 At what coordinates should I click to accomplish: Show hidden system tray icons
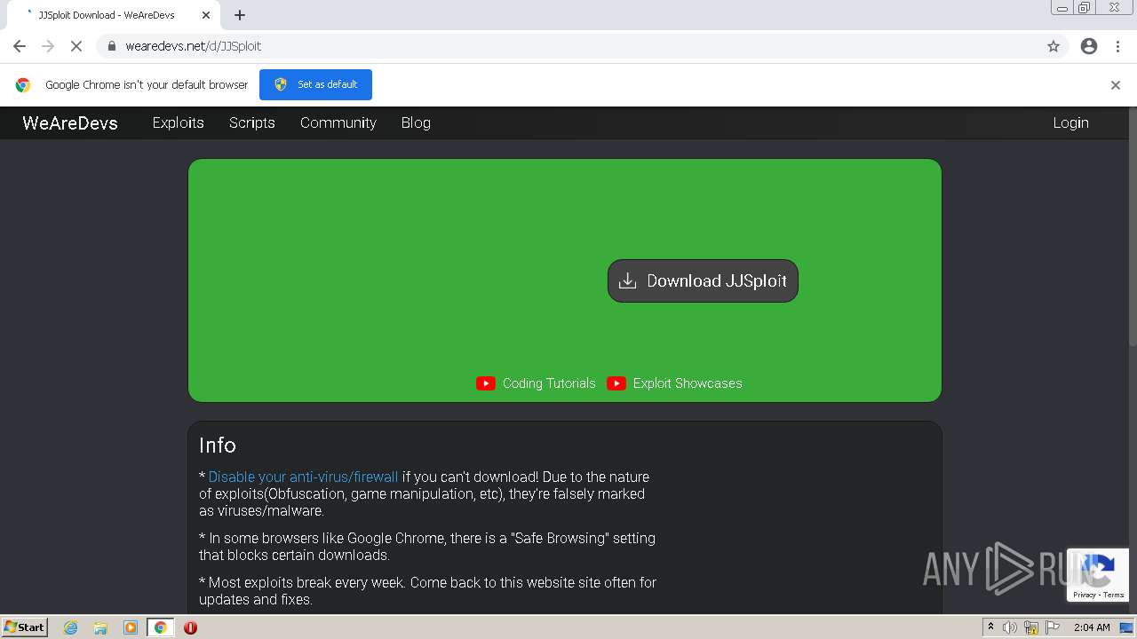(990, 627)
